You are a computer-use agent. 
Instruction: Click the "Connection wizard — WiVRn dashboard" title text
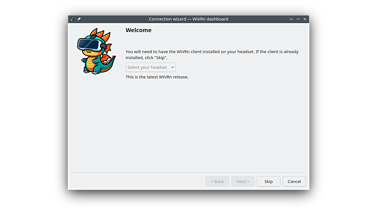pyautogui.click(x=188, y=19)
